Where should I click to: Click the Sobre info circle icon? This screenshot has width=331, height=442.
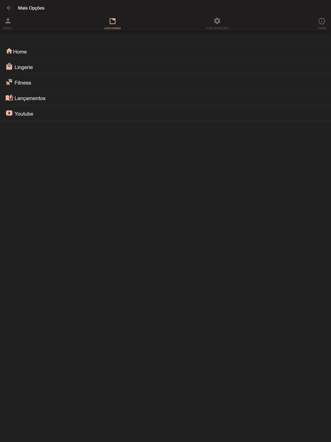click(322, 21)
